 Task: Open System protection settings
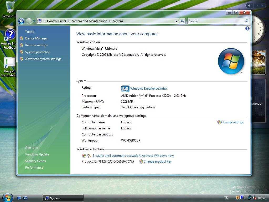pyautogui.click(x=38, y=52)
